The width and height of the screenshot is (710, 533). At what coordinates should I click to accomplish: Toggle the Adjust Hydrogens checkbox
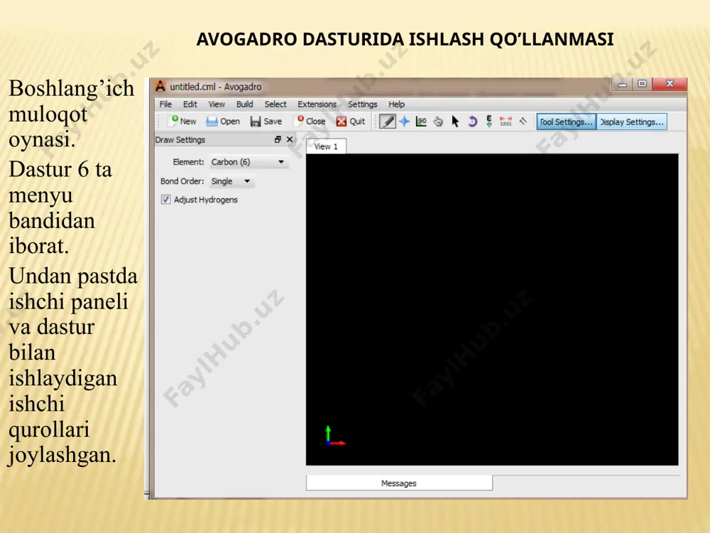165,200
